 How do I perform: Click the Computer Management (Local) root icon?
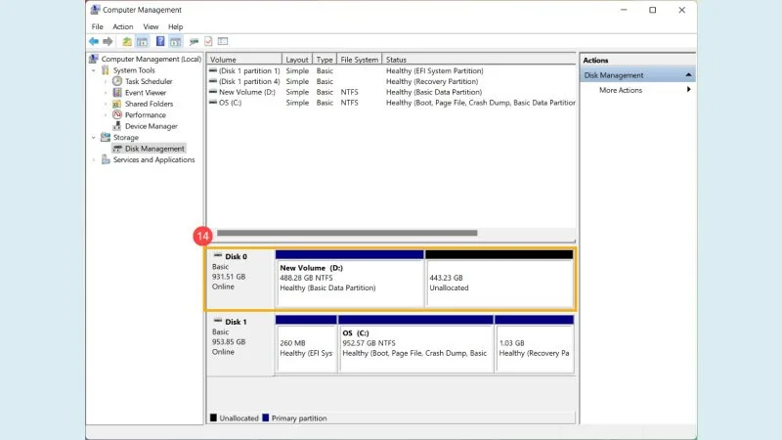(x=93, y=59)
